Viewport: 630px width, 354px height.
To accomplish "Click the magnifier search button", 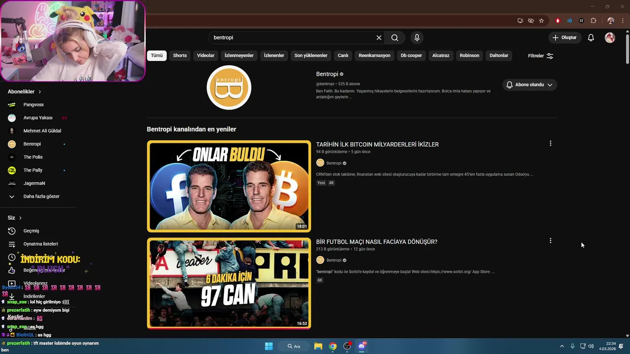I will [x=395, y=37].
